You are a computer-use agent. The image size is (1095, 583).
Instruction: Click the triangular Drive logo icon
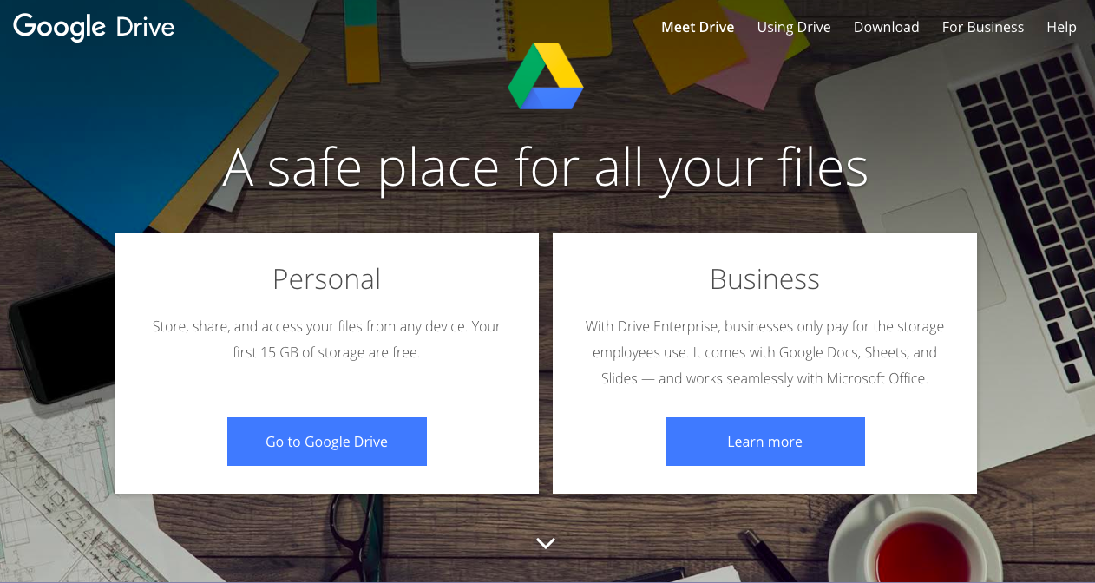click(546, 76)
